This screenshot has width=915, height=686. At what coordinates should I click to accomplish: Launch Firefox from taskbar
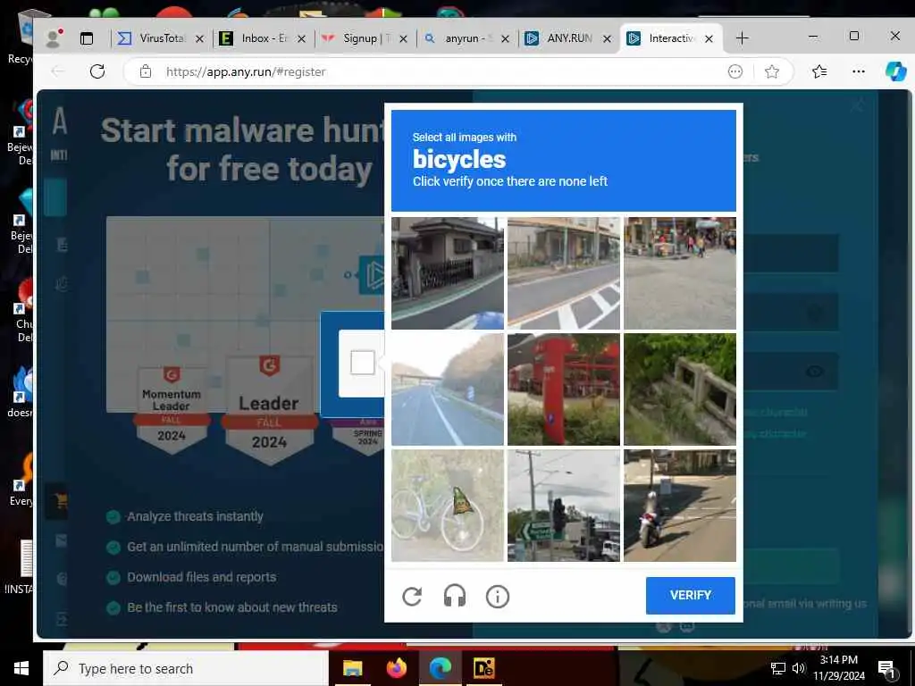coord(396,668)
